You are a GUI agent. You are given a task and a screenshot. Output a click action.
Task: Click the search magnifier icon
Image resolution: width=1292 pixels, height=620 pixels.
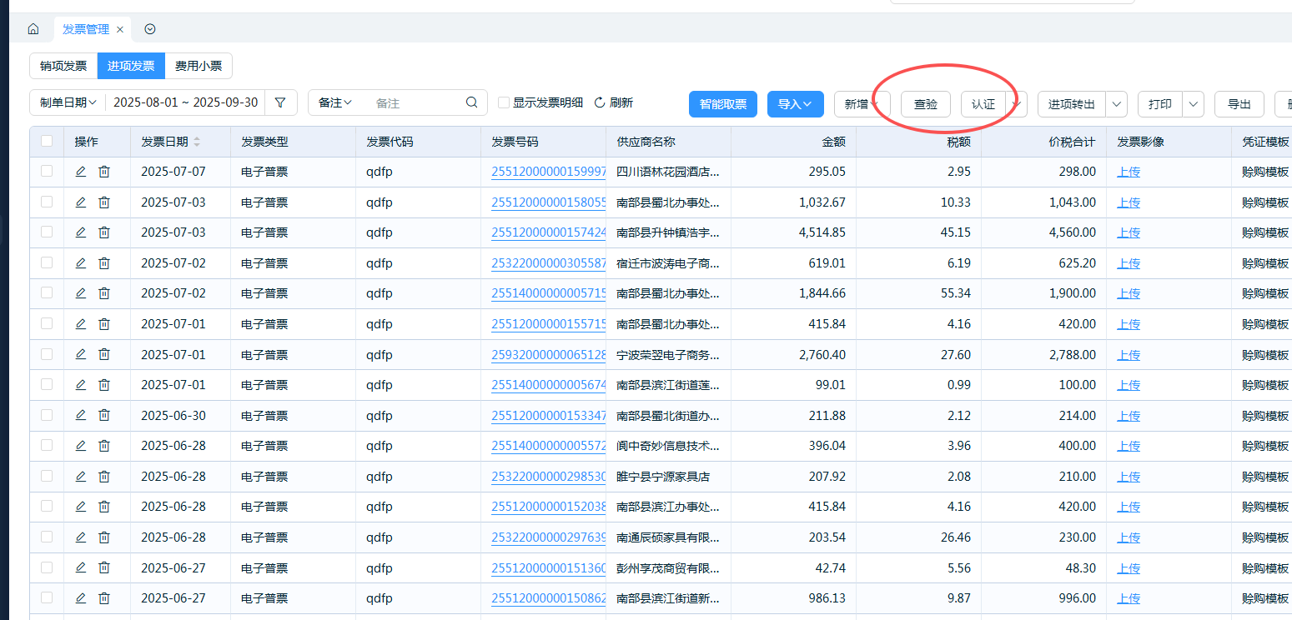472,102
